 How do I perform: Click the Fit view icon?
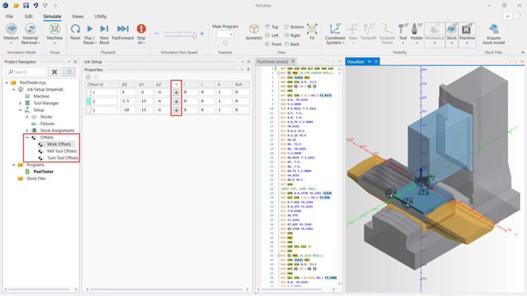(x=312, y=29)
